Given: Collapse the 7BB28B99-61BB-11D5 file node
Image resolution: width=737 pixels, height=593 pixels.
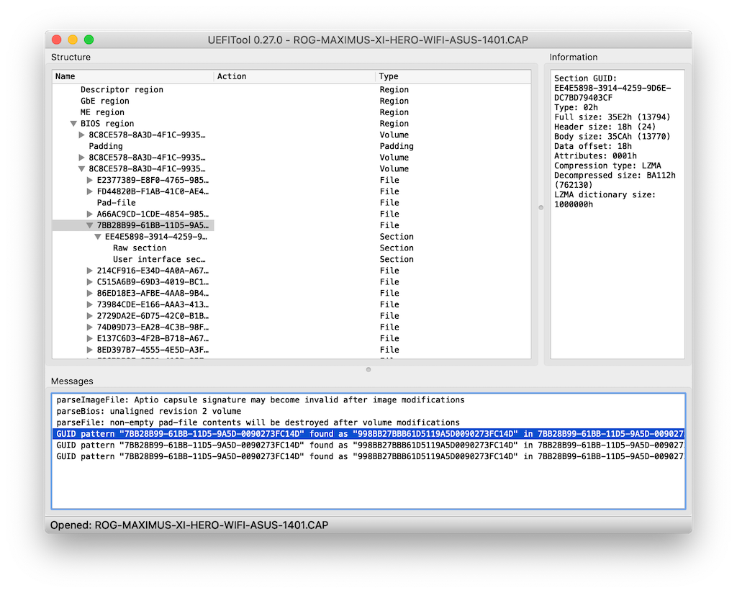Looking at the screenshot, I should point(90,225).
